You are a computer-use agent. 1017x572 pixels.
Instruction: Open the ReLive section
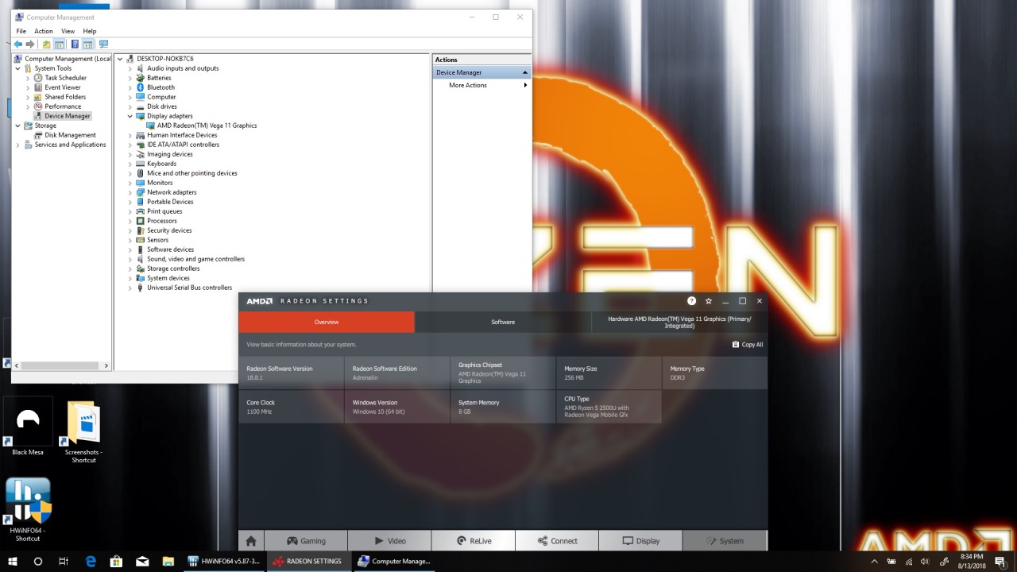pyautogui.click(x=473, y=541)
